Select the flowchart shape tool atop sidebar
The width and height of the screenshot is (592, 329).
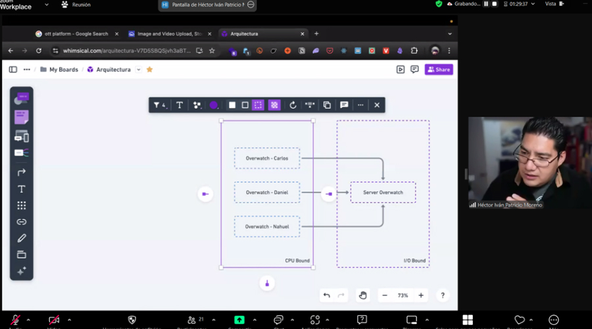pos(22,98)
